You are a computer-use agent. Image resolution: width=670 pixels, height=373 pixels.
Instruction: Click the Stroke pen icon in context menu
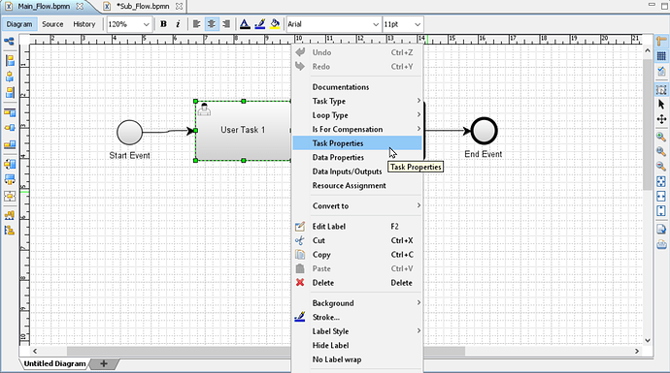pyautogui.click(x=300, y=317)
